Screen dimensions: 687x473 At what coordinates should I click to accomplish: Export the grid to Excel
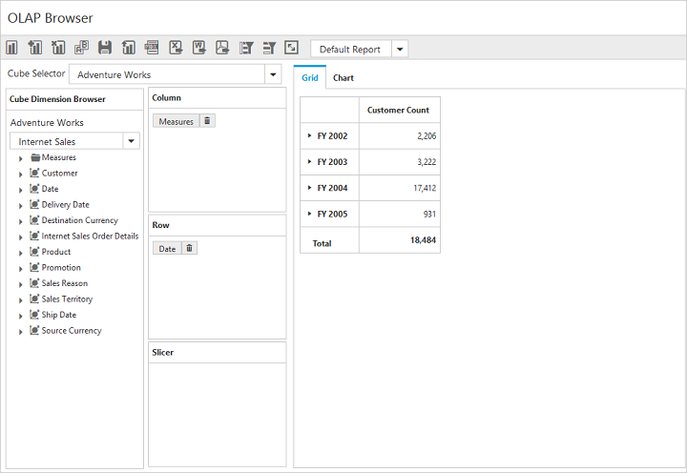click(x=176, y=48)
